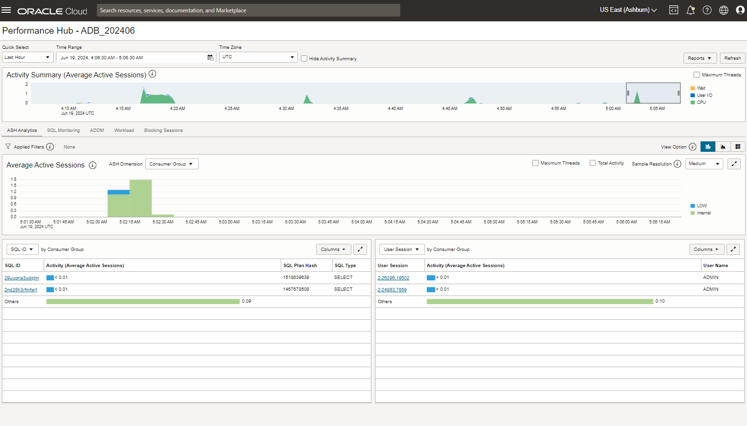Open the Time Range calendar picker
The width and height of the screenshot is (747, 426).
point(211,57)
